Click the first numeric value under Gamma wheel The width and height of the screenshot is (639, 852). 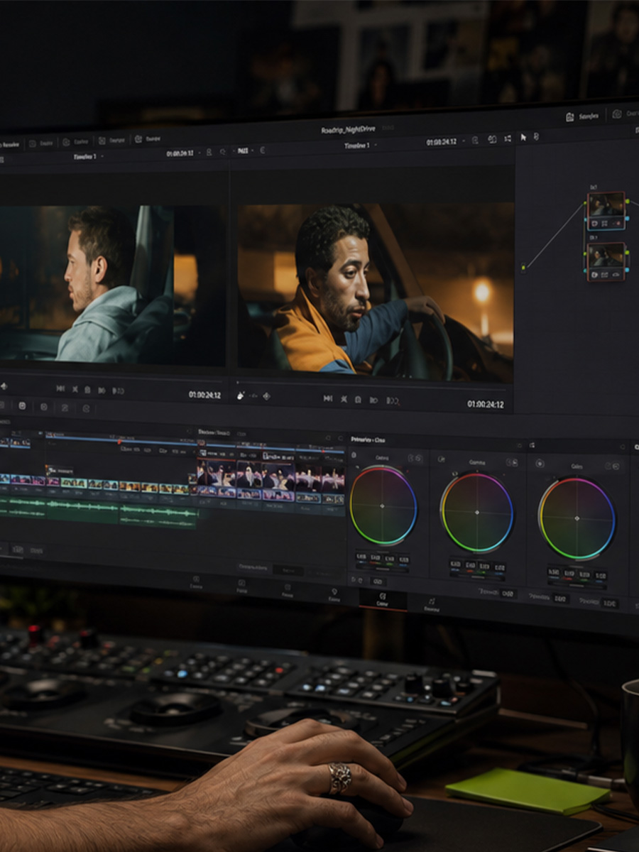click(456, 564)
